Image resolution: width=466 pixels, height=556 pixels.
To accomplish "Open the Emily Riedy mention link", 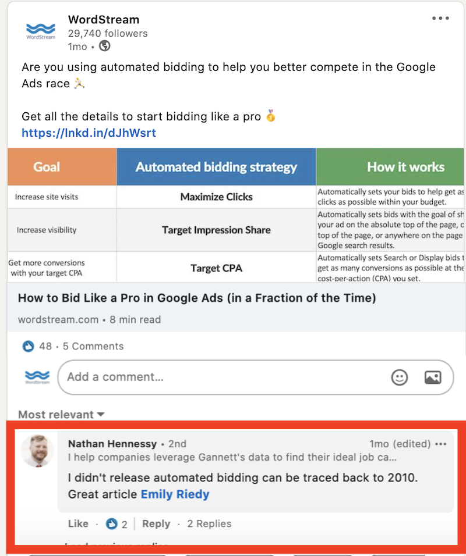I will 175,494.
